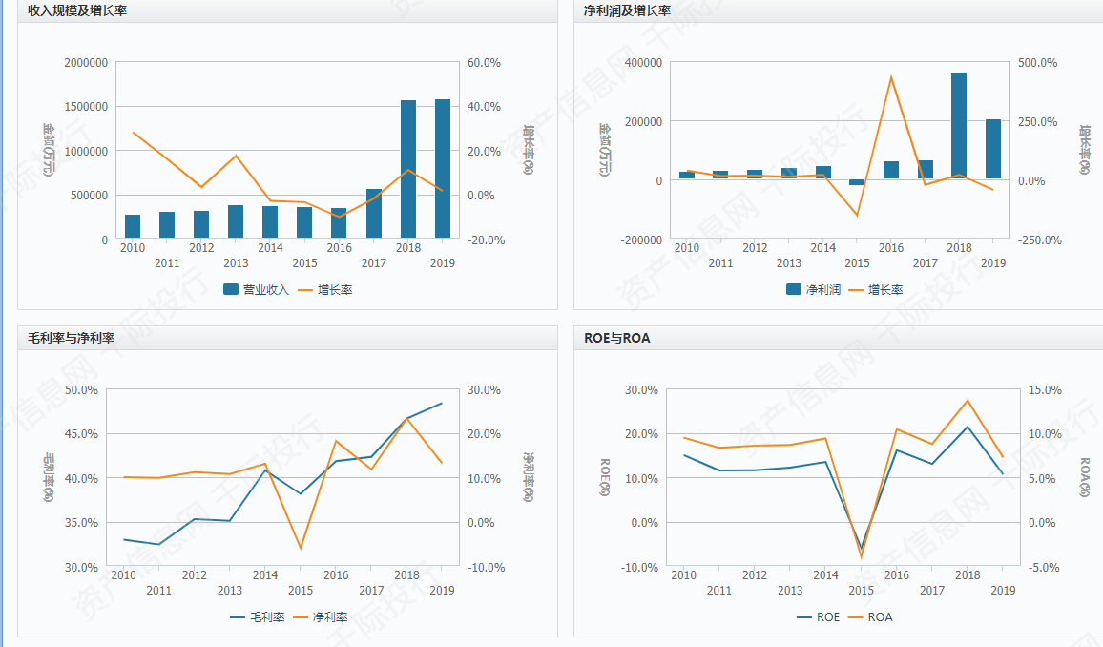The image size is (1103, 647).
Task: Click the 2018 peak of the ROA line
Action: coord(968,401)
